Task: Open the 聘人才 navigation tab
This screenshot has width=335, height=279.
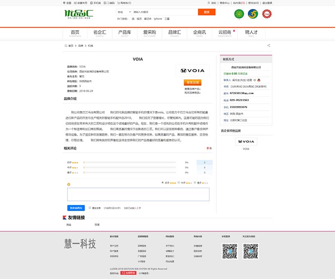Action: pyautogui.click(x=251, y=33)
